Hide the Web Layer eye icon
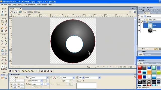The image size is (161, 90). 139,19
